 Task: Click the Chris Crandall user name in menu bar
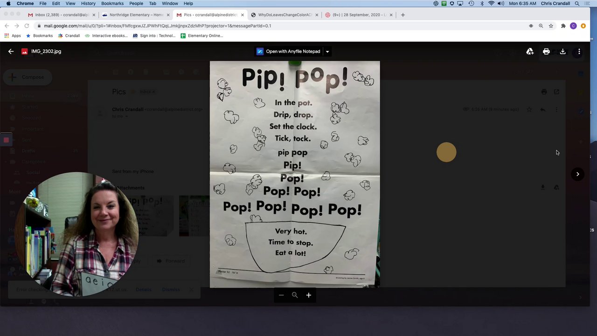[555, 3]
